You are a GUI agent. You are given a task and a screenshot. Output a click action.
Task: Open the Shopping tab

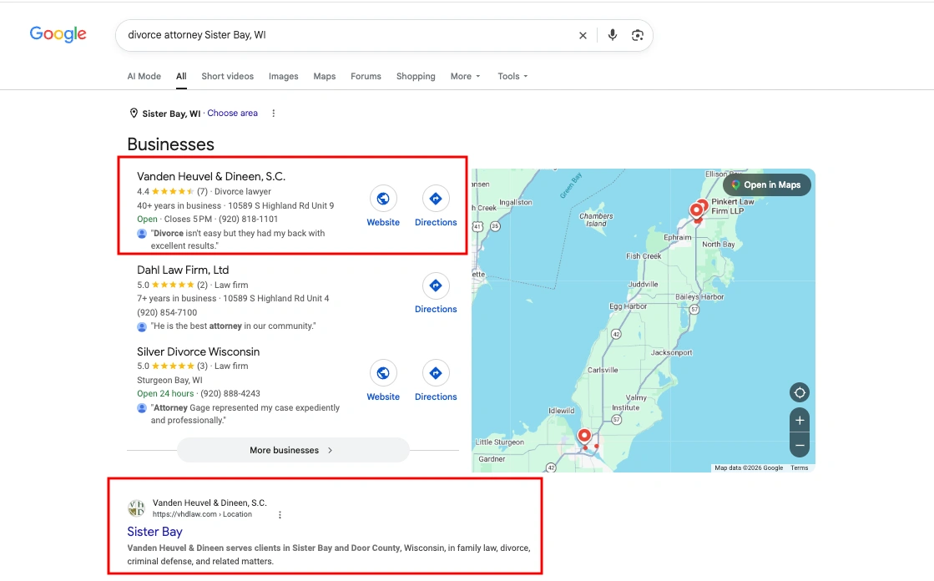[x=416, y=76]
